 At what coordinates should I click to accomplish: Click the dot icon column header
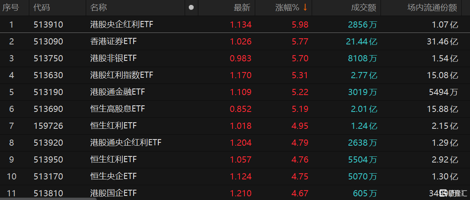[x=191, y=7]
